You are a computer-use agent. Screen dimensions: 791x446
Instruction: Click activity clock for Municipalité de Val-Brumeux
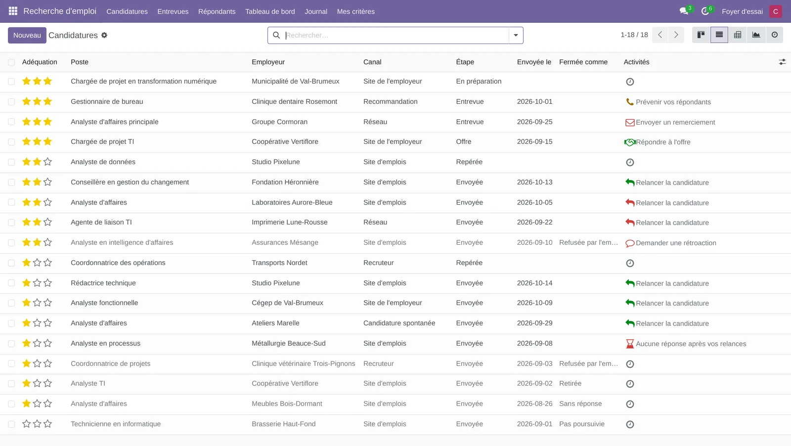click(x=630, y=82)
